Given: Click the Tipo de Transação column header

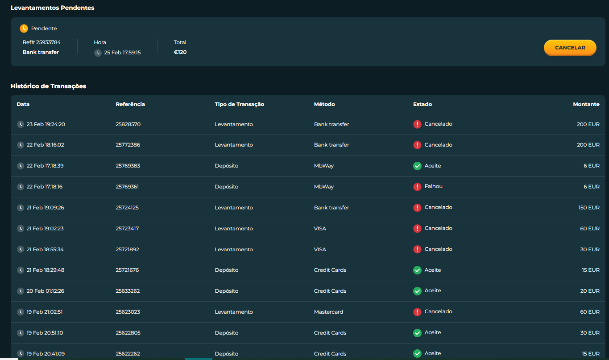Looking at the screenshot, I should pyautogui.click(x=240, y=104).
